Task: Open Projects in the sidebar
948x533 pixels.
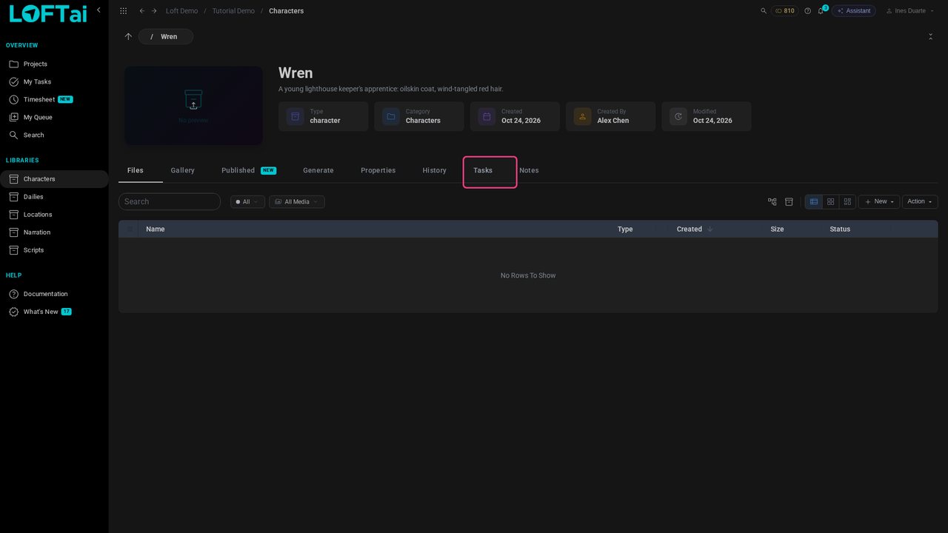Action: 54,64
